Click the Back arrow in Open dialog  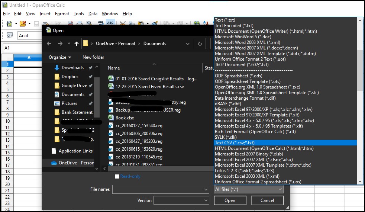coord(49,44)
